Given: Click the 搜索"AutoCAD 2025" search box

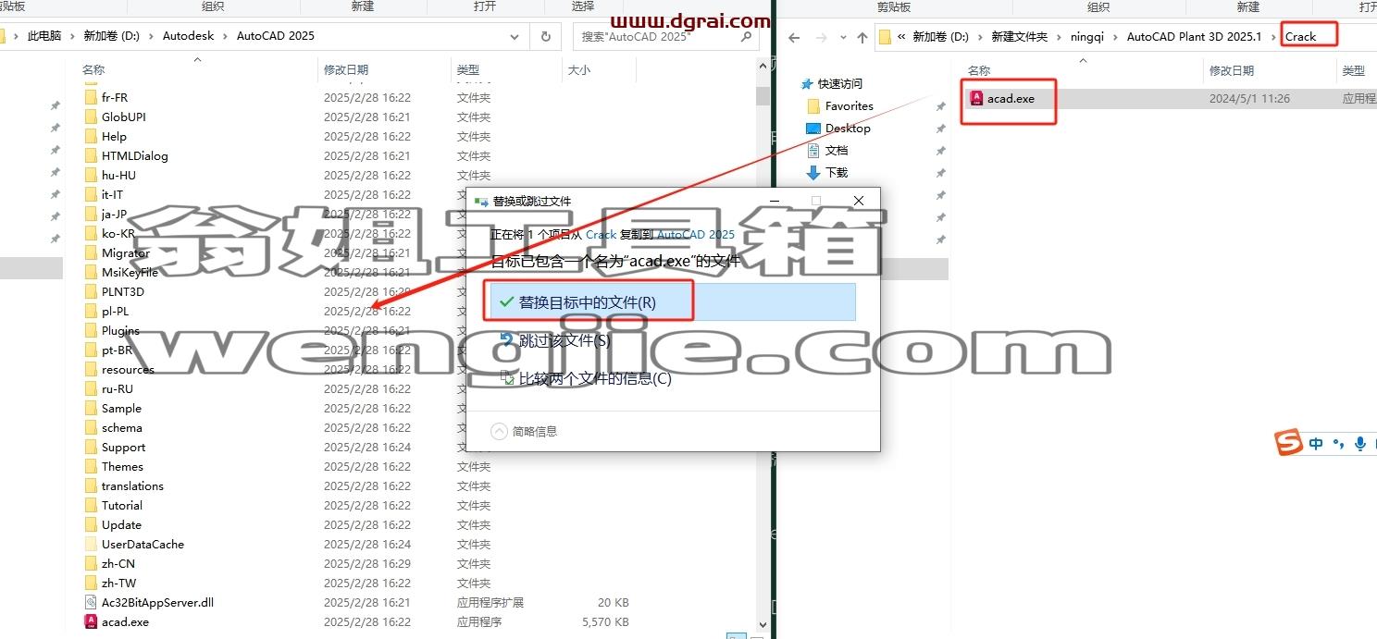Looking at the screenshot, I should coord(667,36).
